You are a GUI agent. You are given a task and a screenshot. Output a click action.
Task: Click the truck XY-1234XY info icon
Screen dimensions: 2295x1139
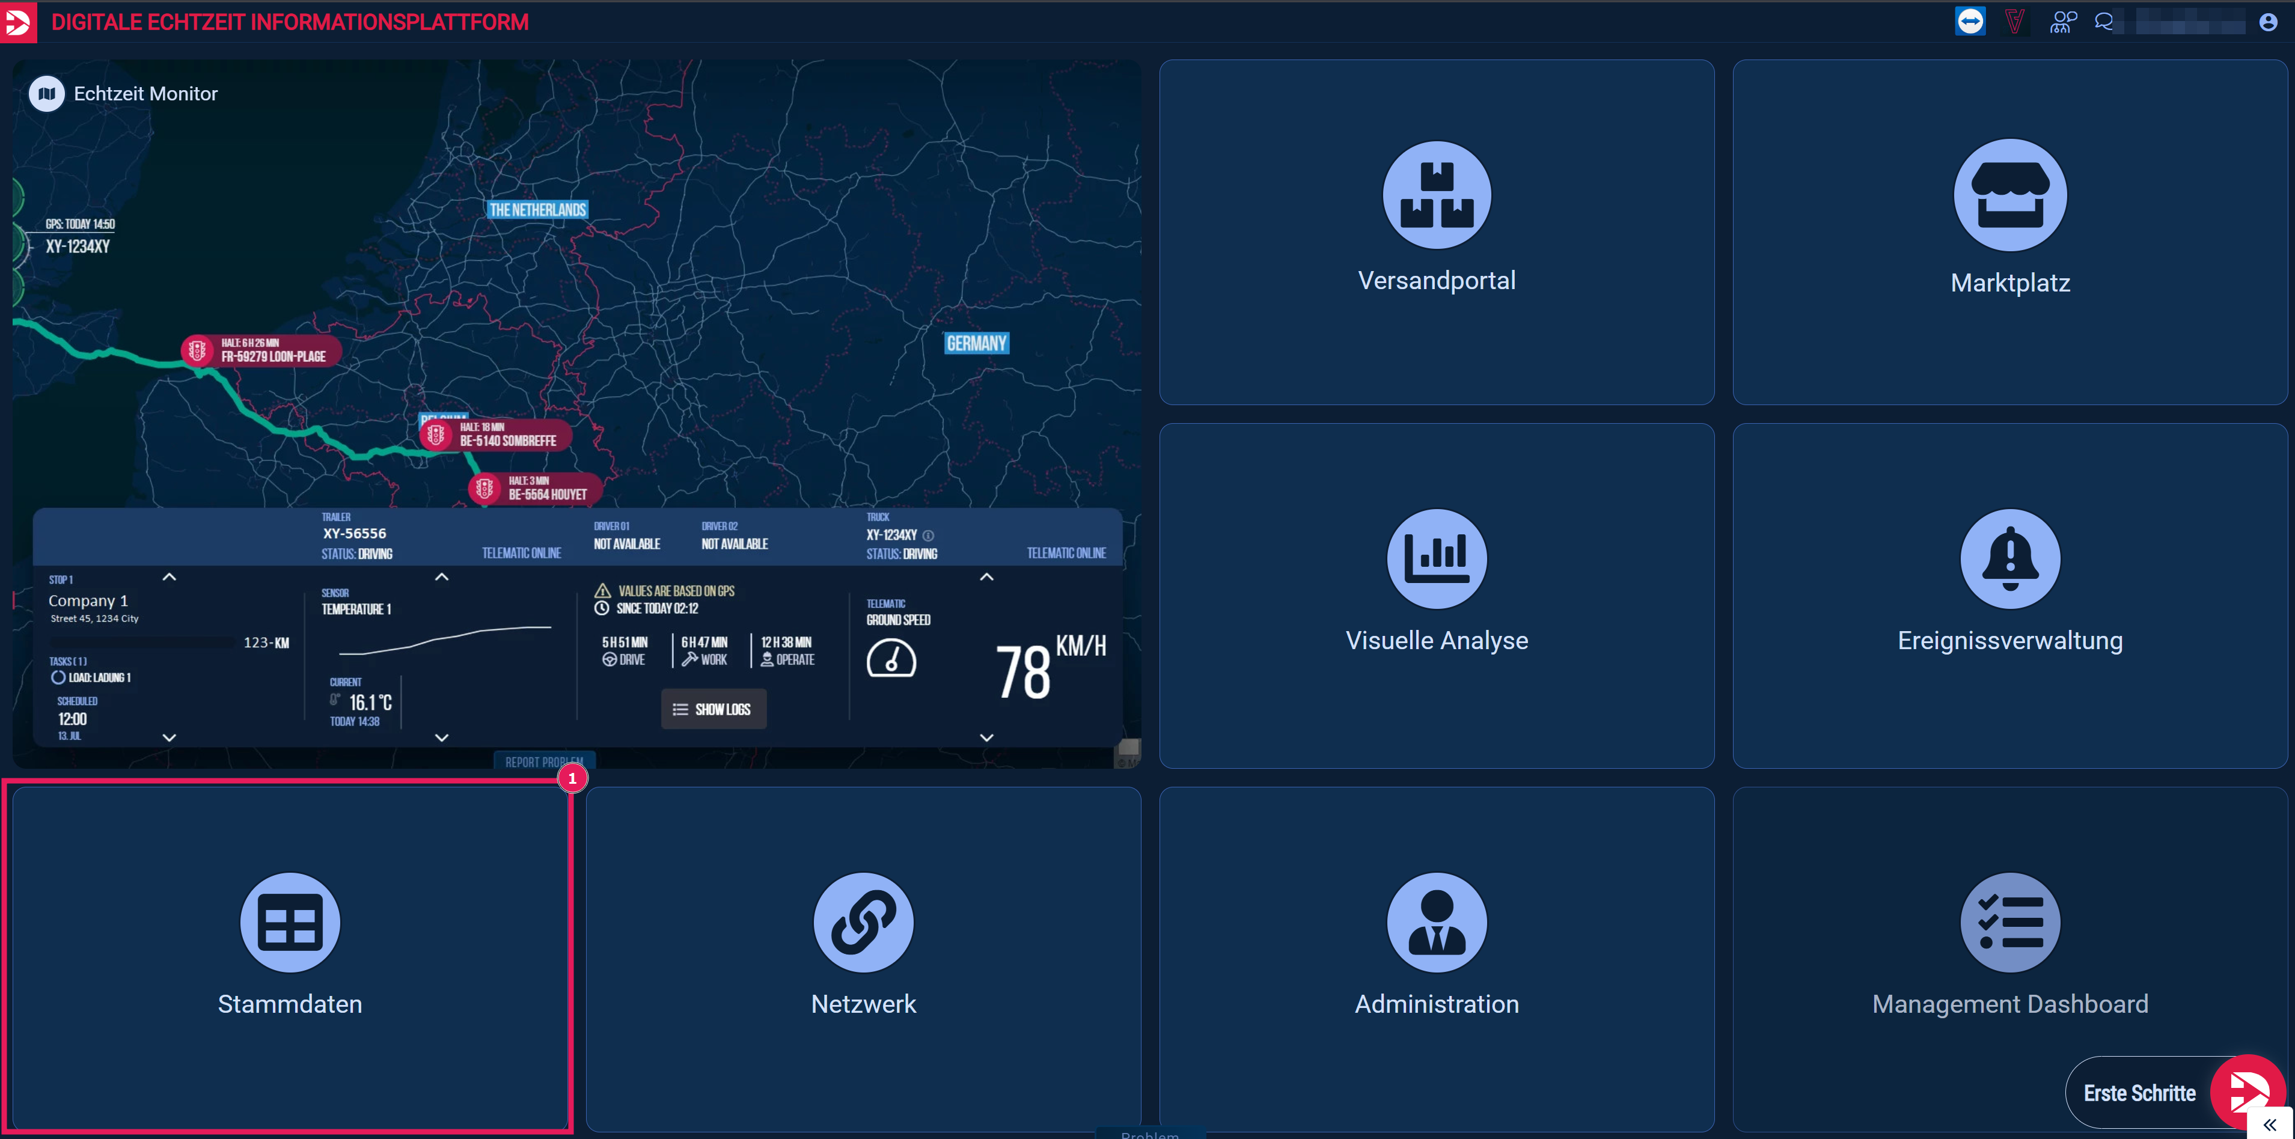tap(928, 535)
